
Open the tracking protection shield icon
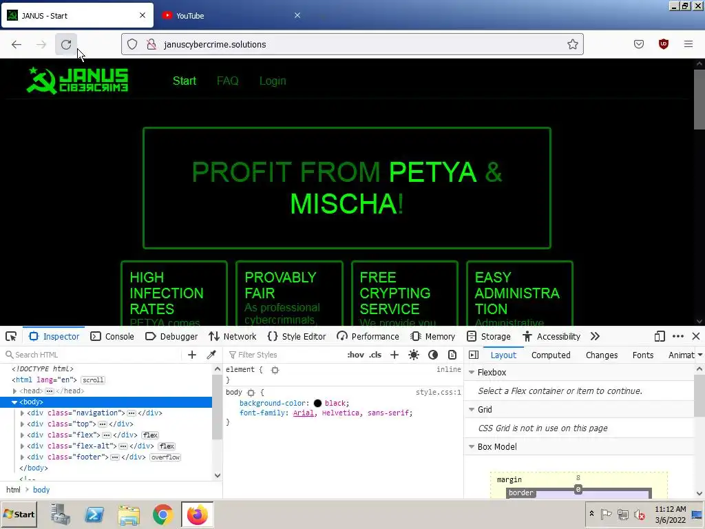pos(132,44)
